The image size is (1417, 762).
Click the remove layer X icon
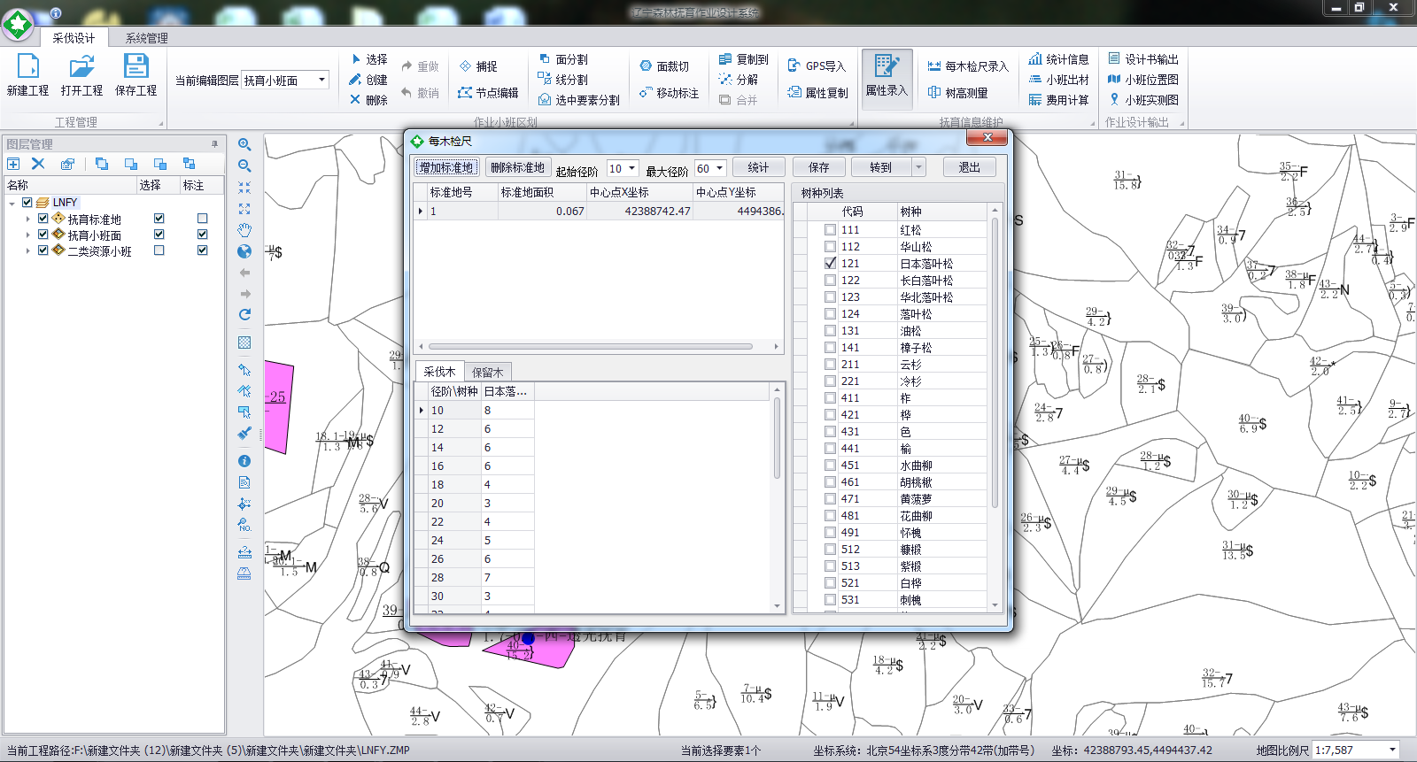point(38,164)
